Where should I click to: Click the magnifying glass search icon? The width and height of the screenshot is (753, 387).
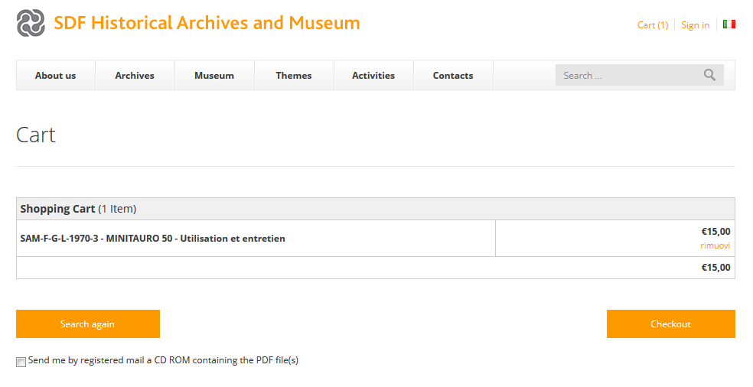click(x=709, y=75)
